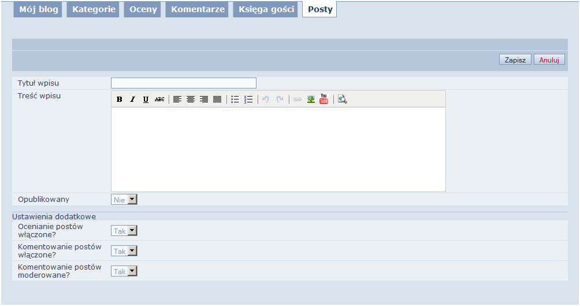Justify text fully in editor

pyautogui.click(x=217, y=99)
